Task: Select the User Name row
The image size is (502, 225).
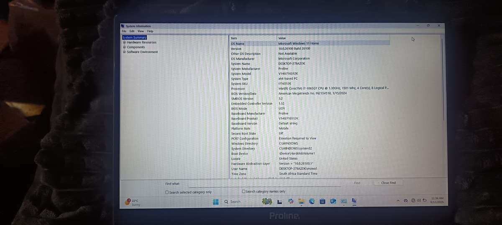Action: [x=310, y=169]
